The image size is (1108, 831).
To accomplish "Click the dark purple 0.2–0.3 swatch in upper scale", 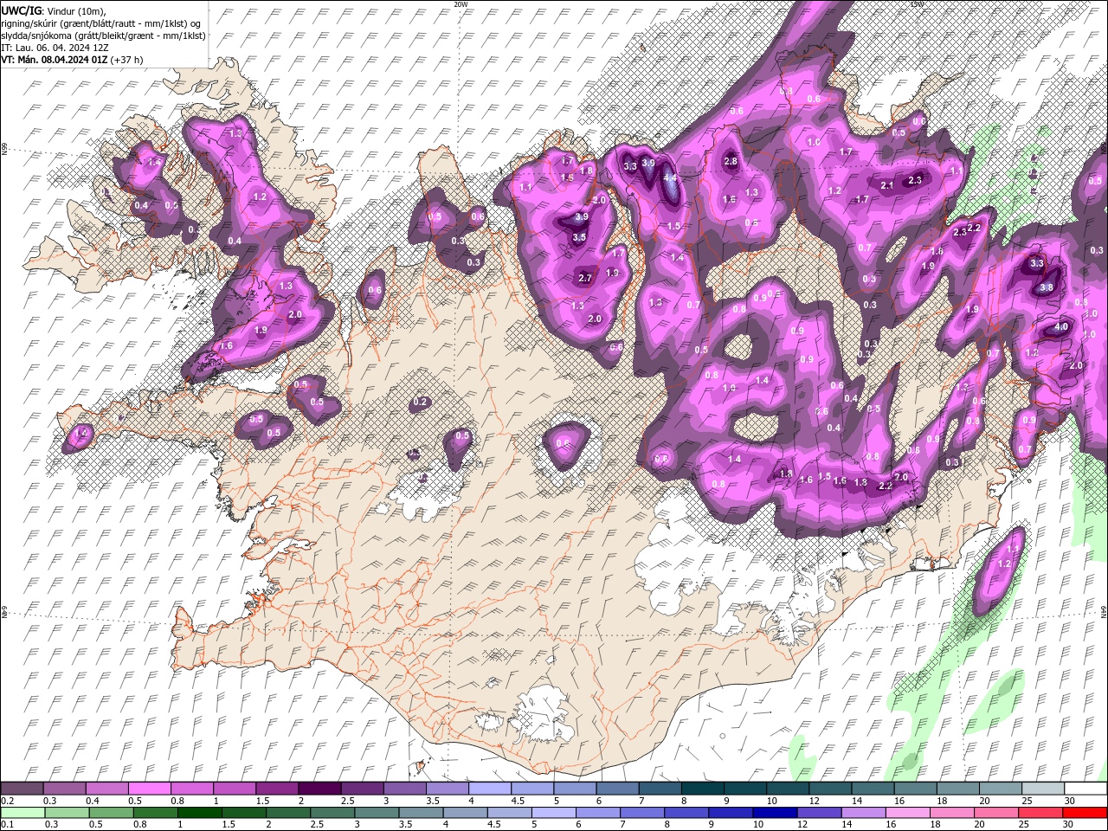I will [x=22, y=789].
